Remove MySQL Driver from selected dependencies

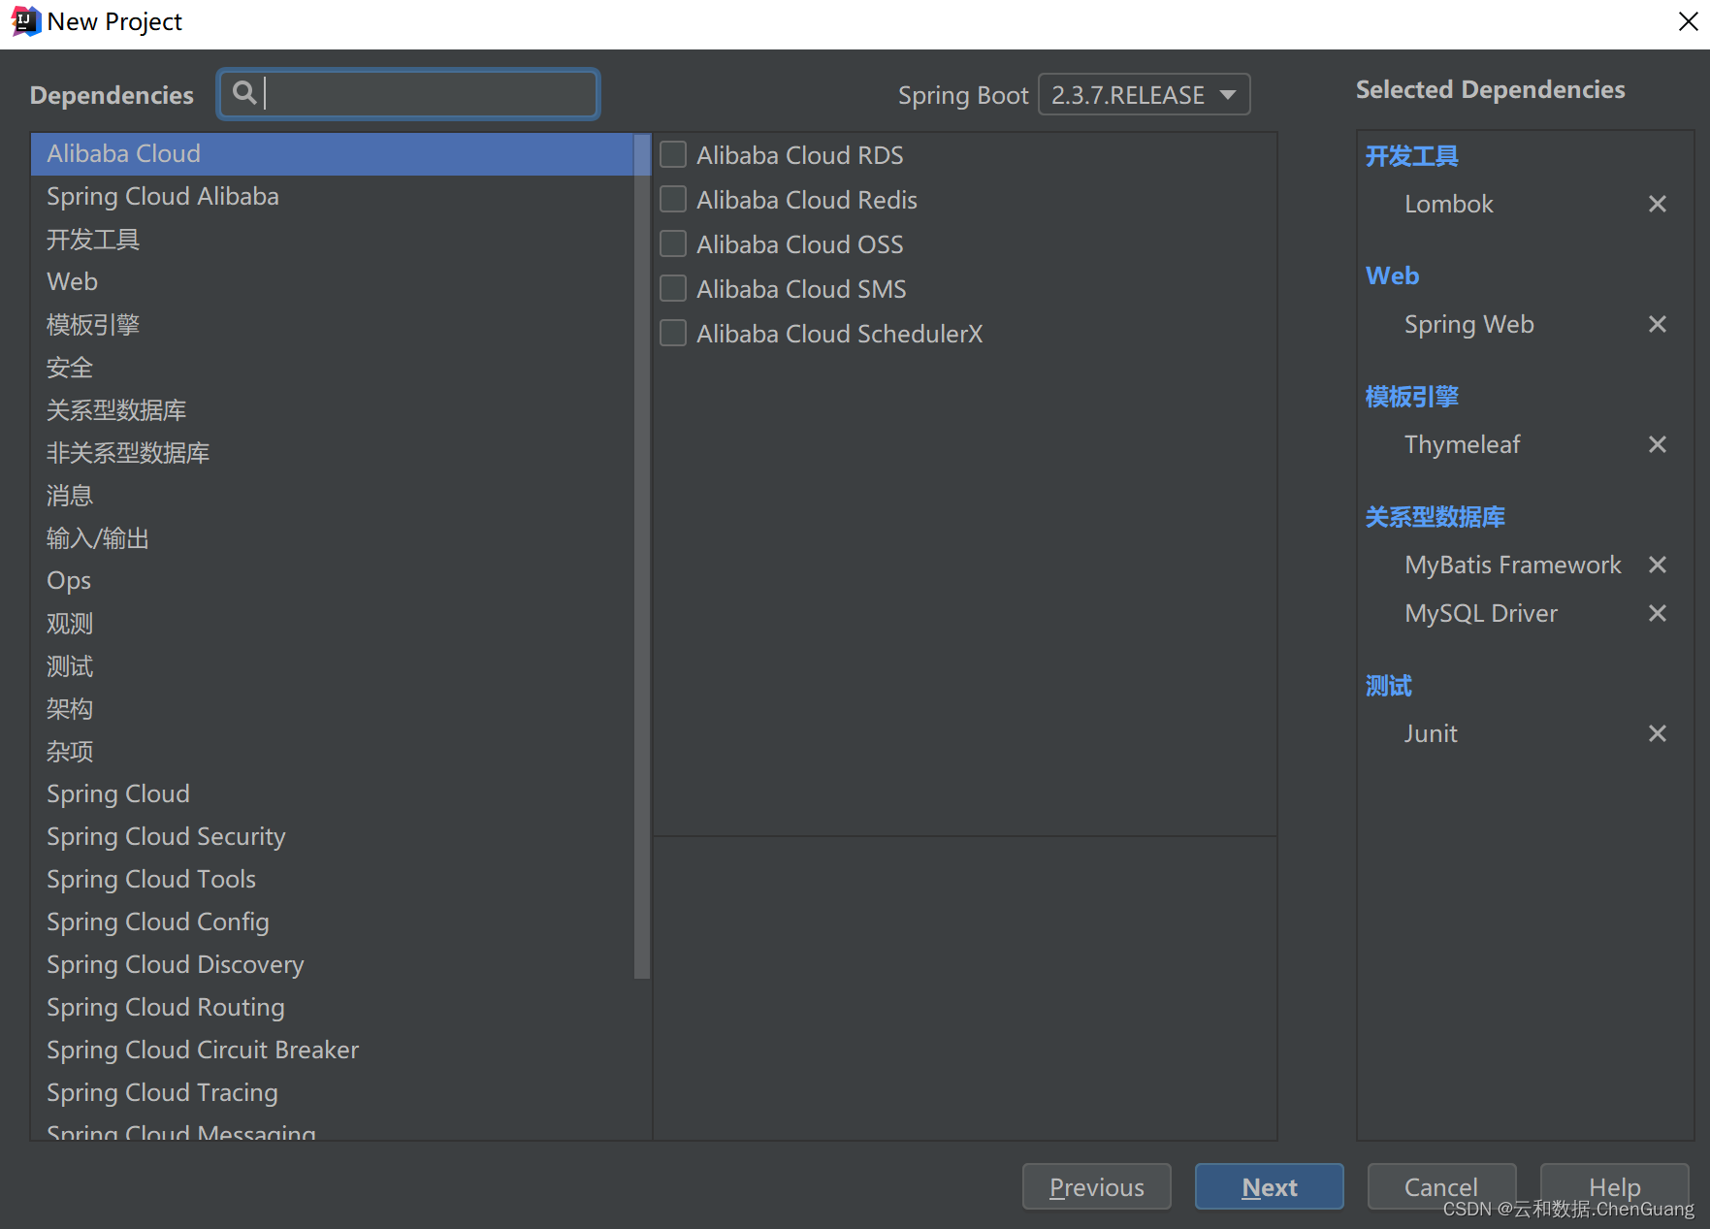pyautogui.click(x=1657, y=613)
